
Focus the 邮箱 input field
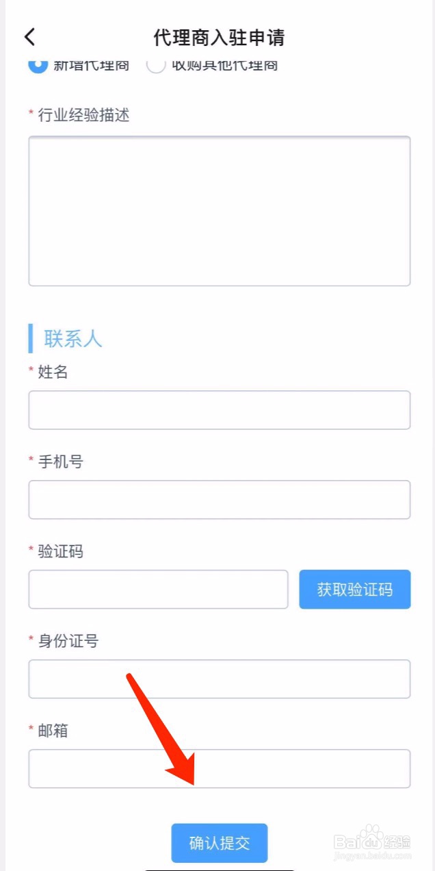(x=219, y=769)
